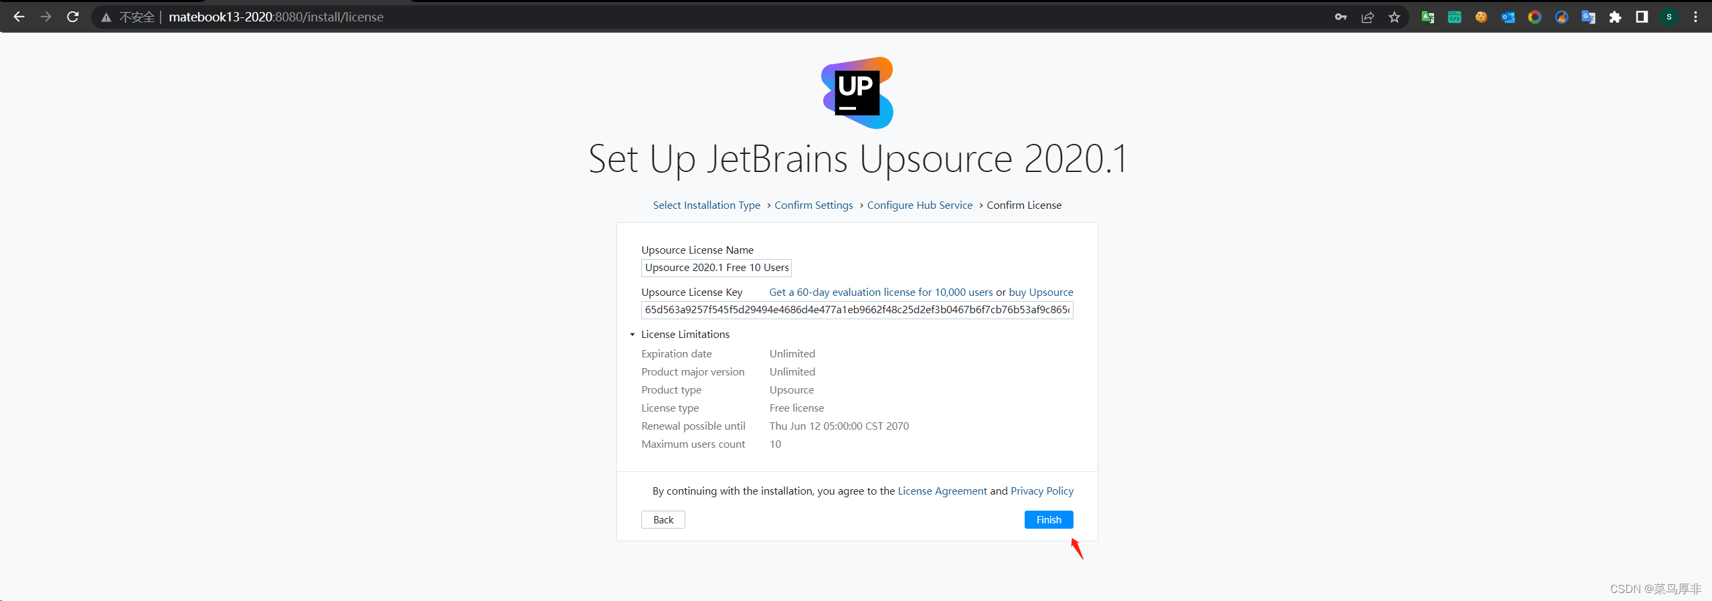Go to Confirm Settings step
The height and width of the screenshot is (601, 1712).
(814, 205)
